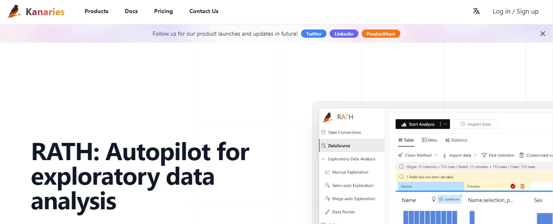This screenshot has height=224, width=553.
Task: Switch to the Statistics tab
Action: click(456, 140)
